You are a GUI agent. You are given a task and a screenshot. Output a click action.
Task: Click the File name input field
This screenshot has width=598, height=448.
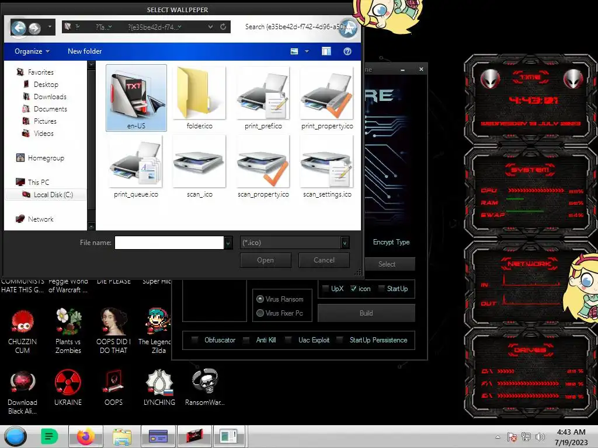[169, 242]
